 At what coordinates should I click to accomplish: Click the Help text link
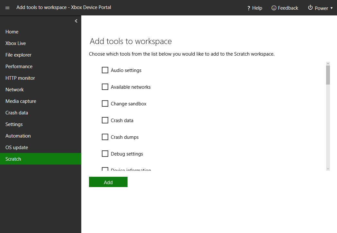(257, 8)
